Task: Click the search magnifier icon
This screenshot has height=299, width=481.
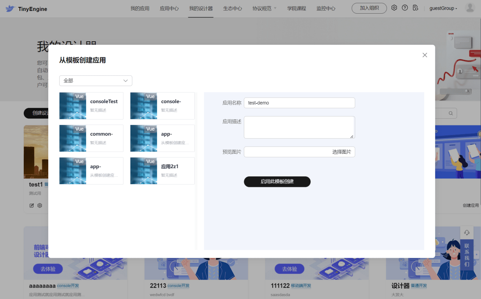Action: click(x=451, y=113)
